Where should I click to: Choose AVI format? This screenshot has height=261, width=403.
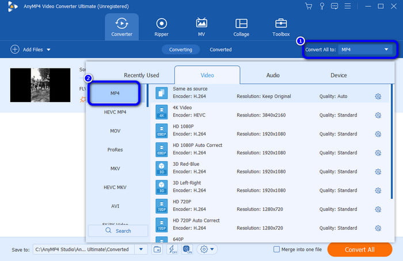coord(115,206)
